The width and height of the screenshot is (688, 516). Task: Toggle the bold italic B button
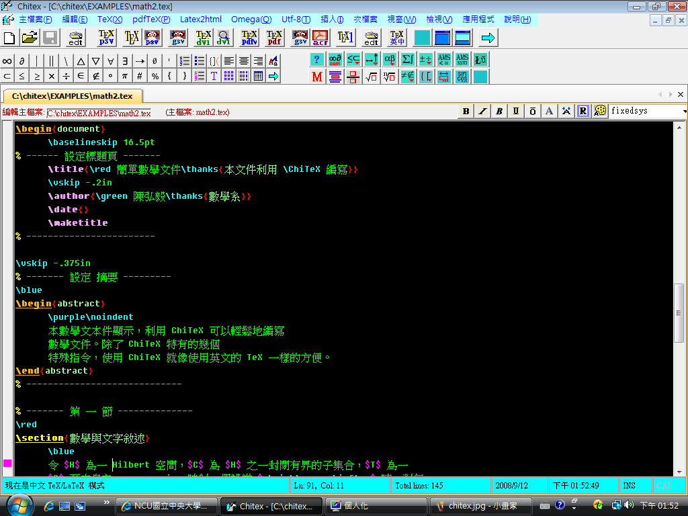(499, 111)
